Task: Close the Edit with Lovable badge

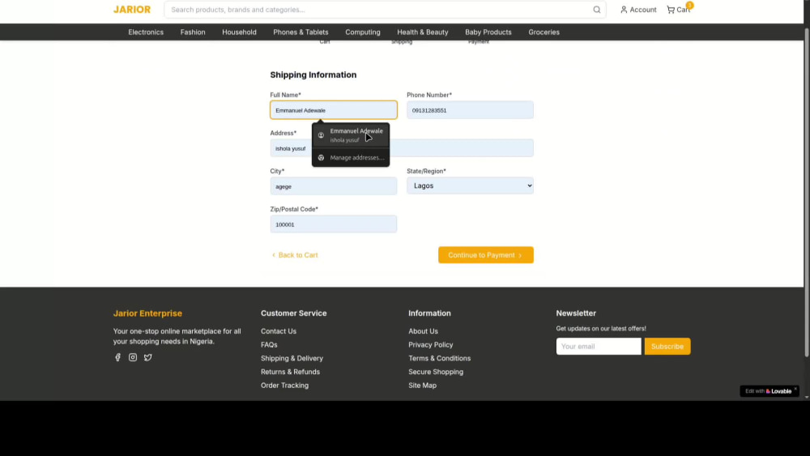Action: pos(795,388)
